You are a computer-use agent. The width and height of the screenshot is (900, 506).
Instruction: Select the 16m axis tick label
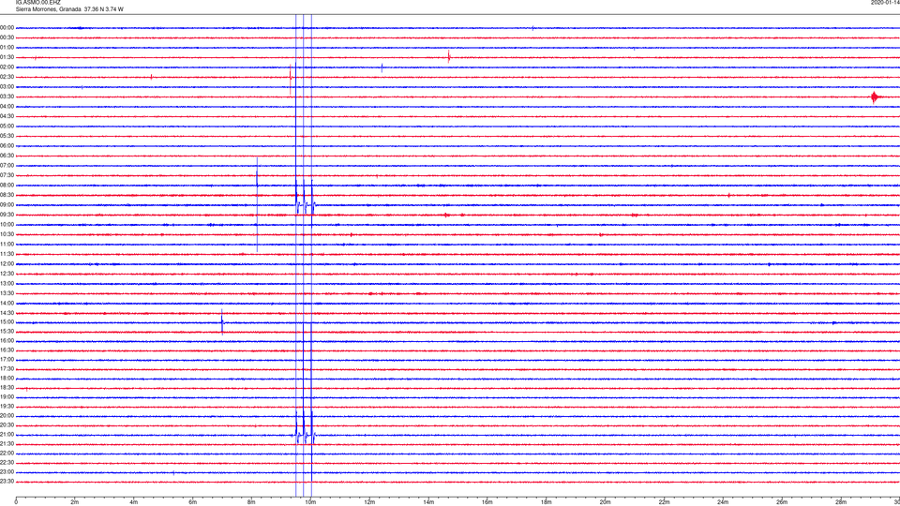point(487,502)
